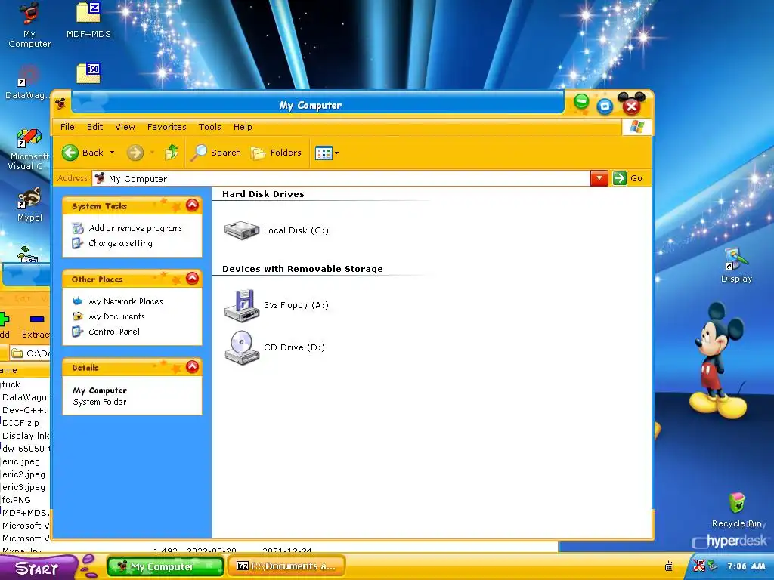774x580 pixels.
Task: Select the MDF+MDS desktop archive icon
Action: click(x=88, y=20)
